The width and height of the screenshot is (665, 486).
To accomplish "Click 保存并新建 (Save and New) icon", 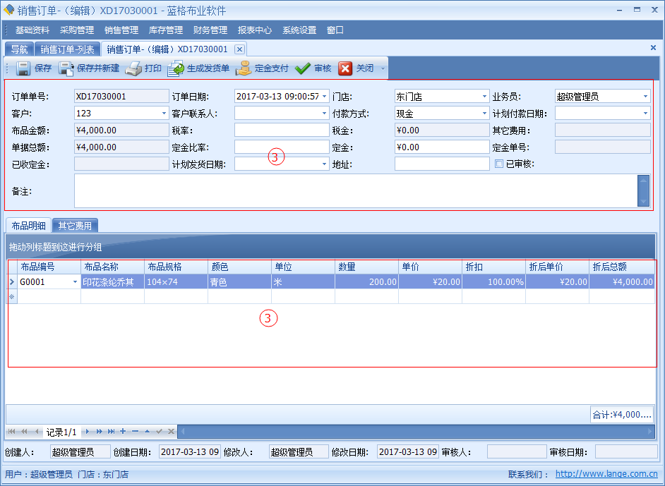I will click(66, 68).
